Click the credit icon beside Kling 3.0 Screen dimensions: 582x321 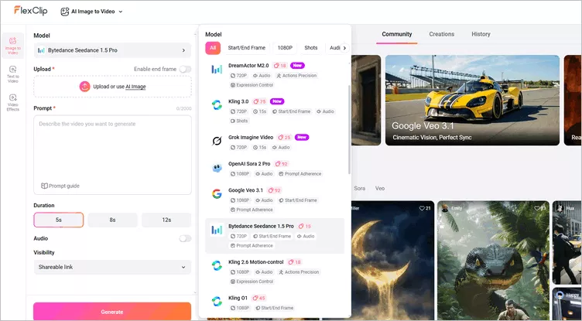(255, 101)
